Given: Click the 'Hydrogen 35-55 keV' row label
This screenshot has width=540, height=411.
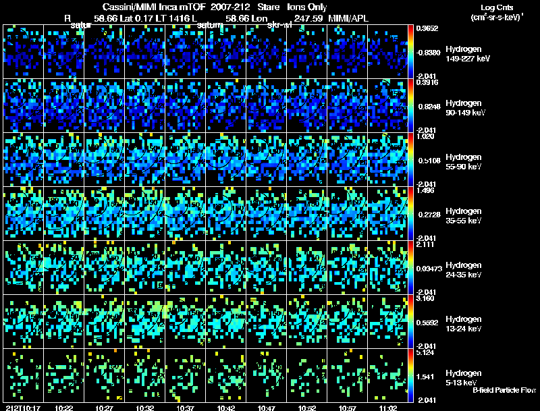Looking at the screenshot, I should pos(464,216).
